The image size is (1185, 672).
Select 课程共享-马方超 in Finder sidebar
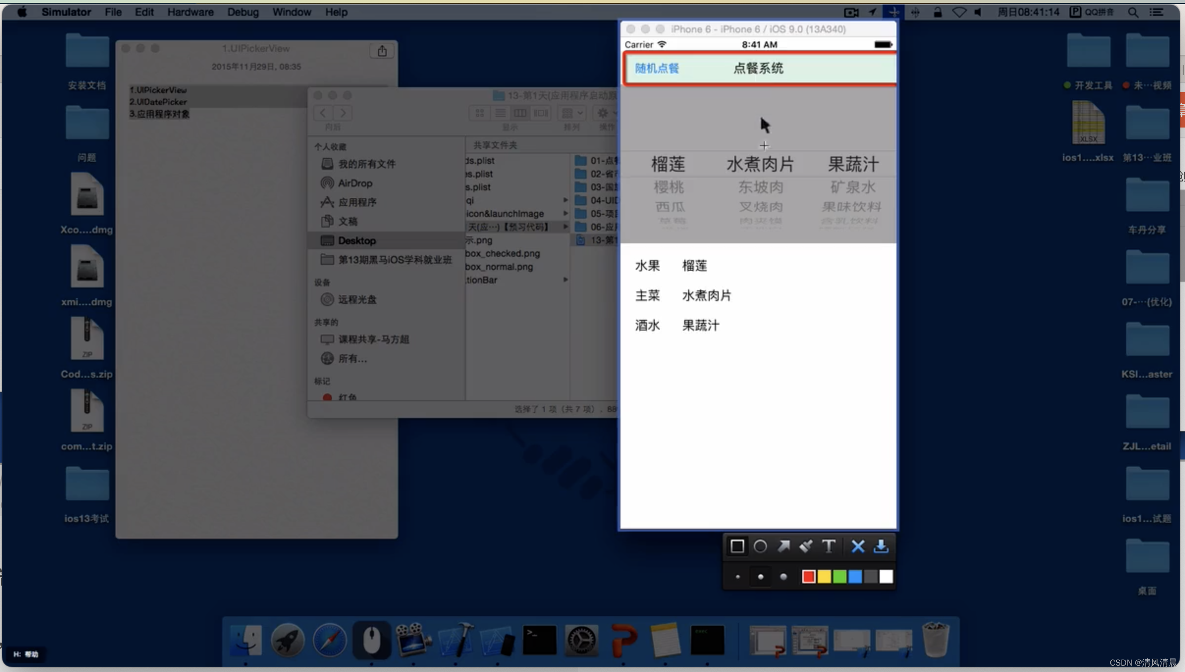coord(365,339)
